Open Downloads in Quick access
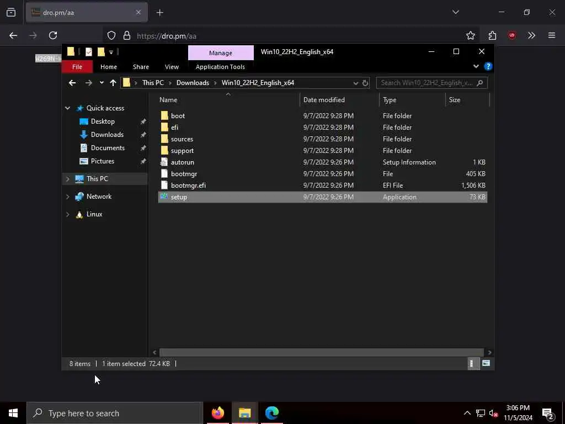 pos(107,135)
